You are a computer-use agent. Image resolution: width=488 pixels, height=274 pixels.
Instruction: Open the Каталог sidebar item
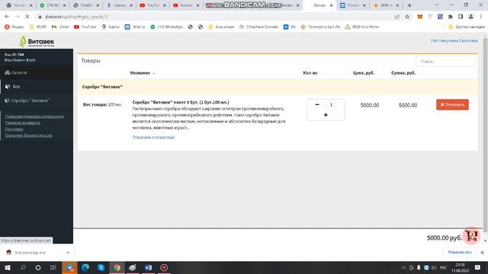37,73
